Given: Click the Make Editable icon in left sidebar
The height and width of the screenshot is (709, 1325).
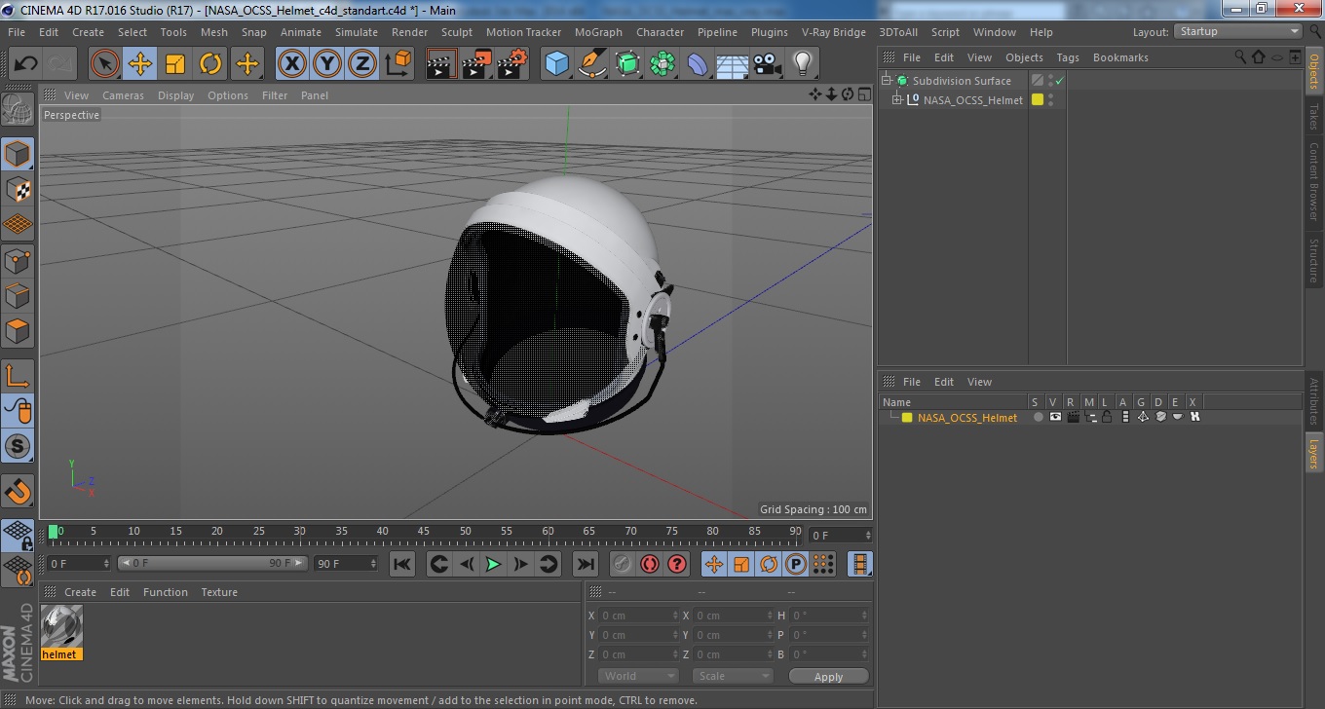Looking at the screenshot, I should point(18,109).
